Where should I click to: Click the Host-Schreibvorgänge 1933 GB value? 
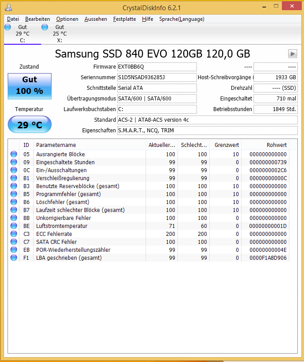click(276, 77)
